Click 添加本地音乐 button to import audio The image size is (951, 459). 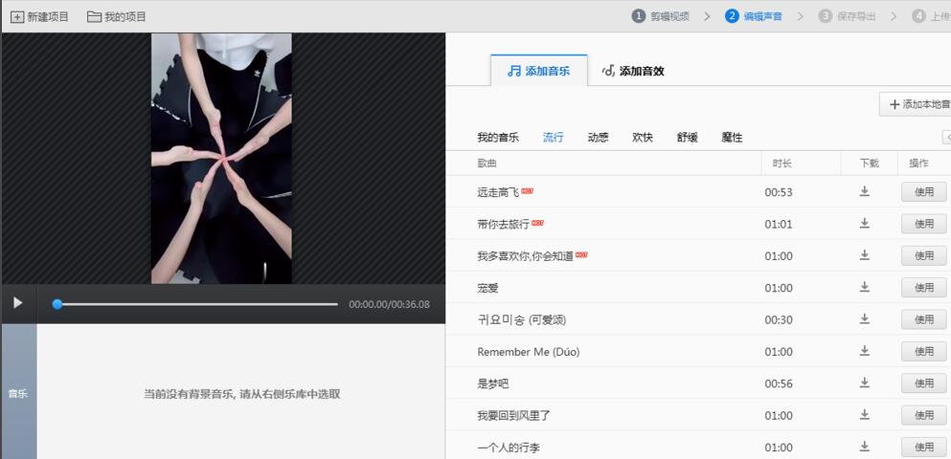pos(917,104)
